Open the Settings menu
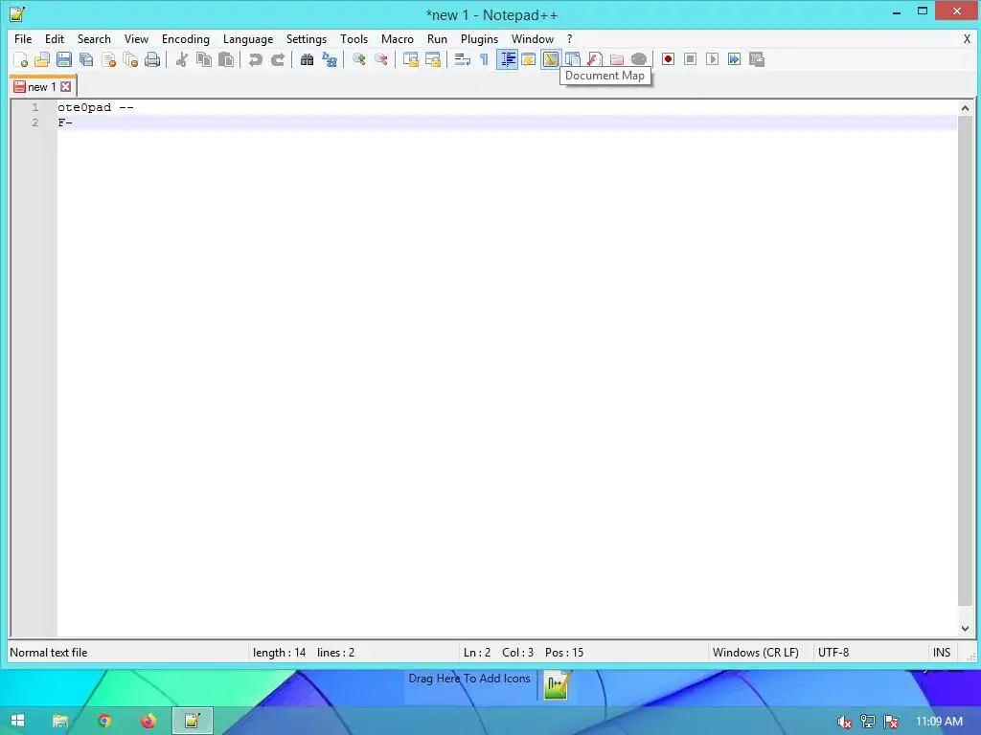The height and width of the screenshot is (735, 981). click(306, 38)
